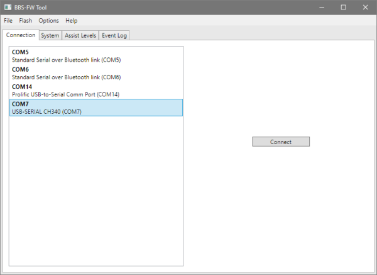
Task: Show the Event Log tab
Action: pos(114,35)
